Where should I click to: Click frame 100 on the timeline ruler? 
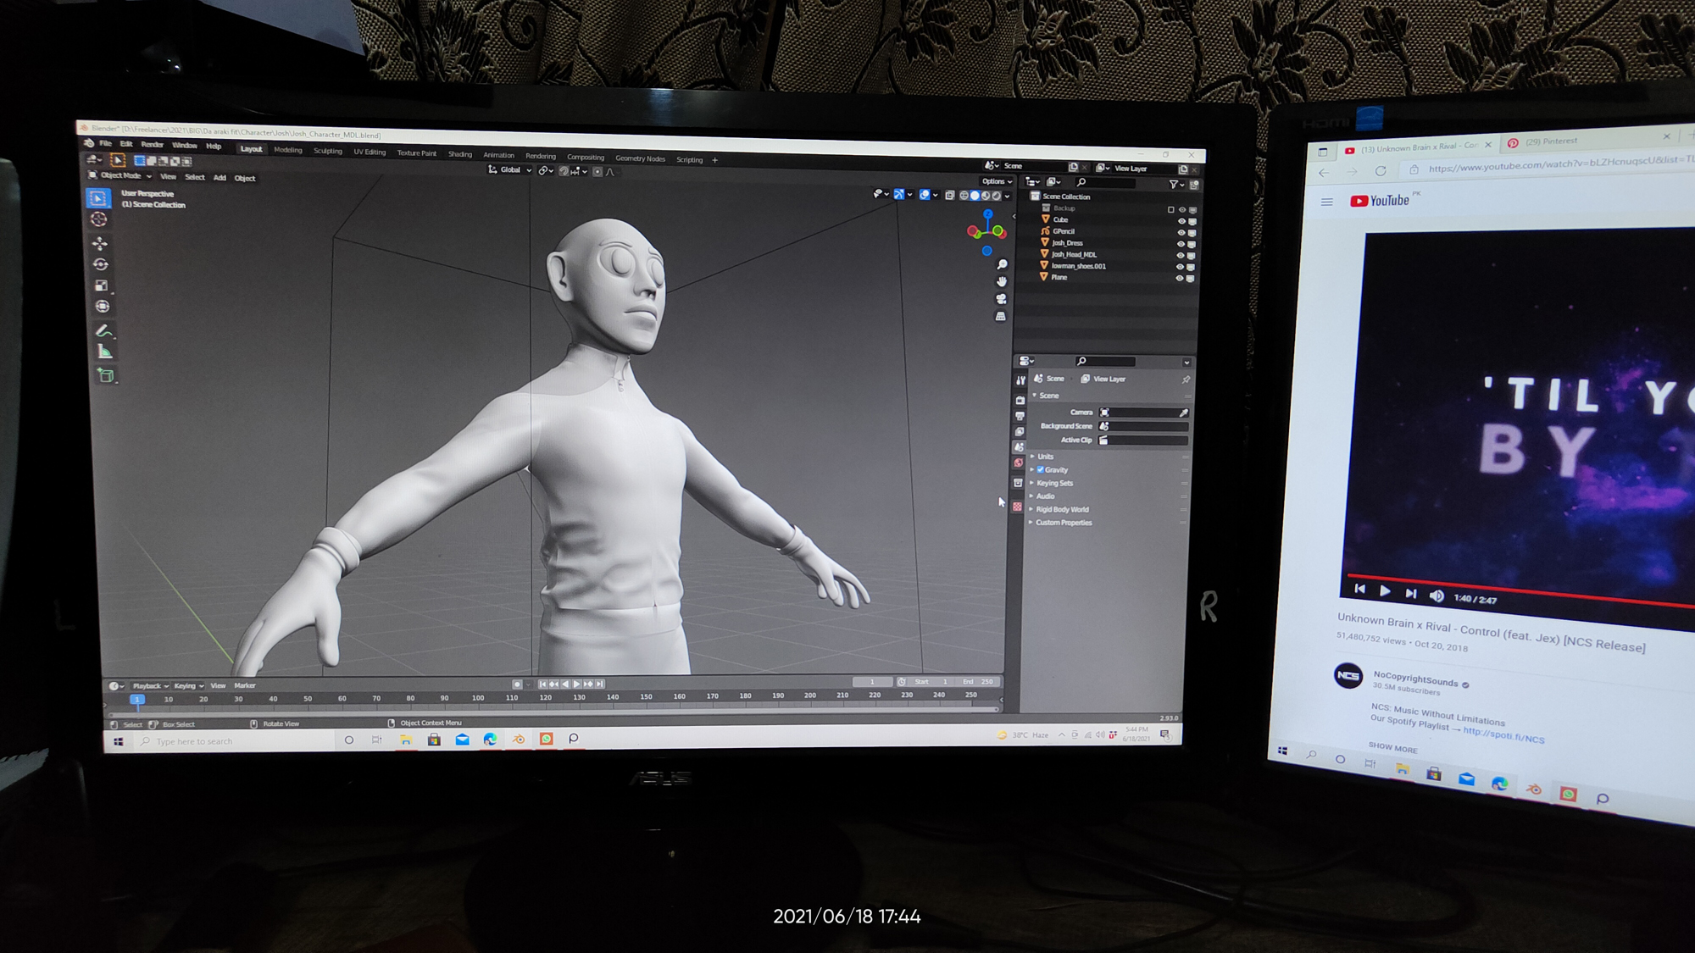[478, 699]
